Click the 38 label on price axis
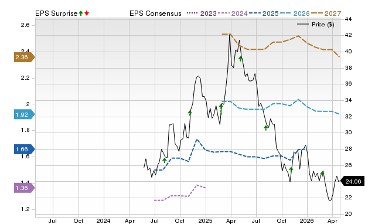The height and width of the screenshot is (224, 375). 349,68
